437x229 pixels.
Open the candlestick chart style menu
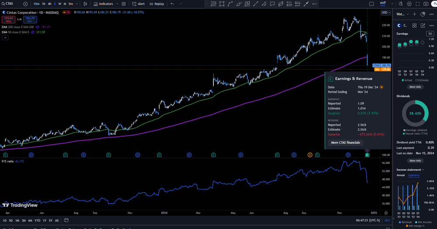click(85, 4)
